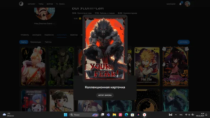Open the ТОПЫ menu item
The image size is (210, 118).
click(x=41, y=4)
